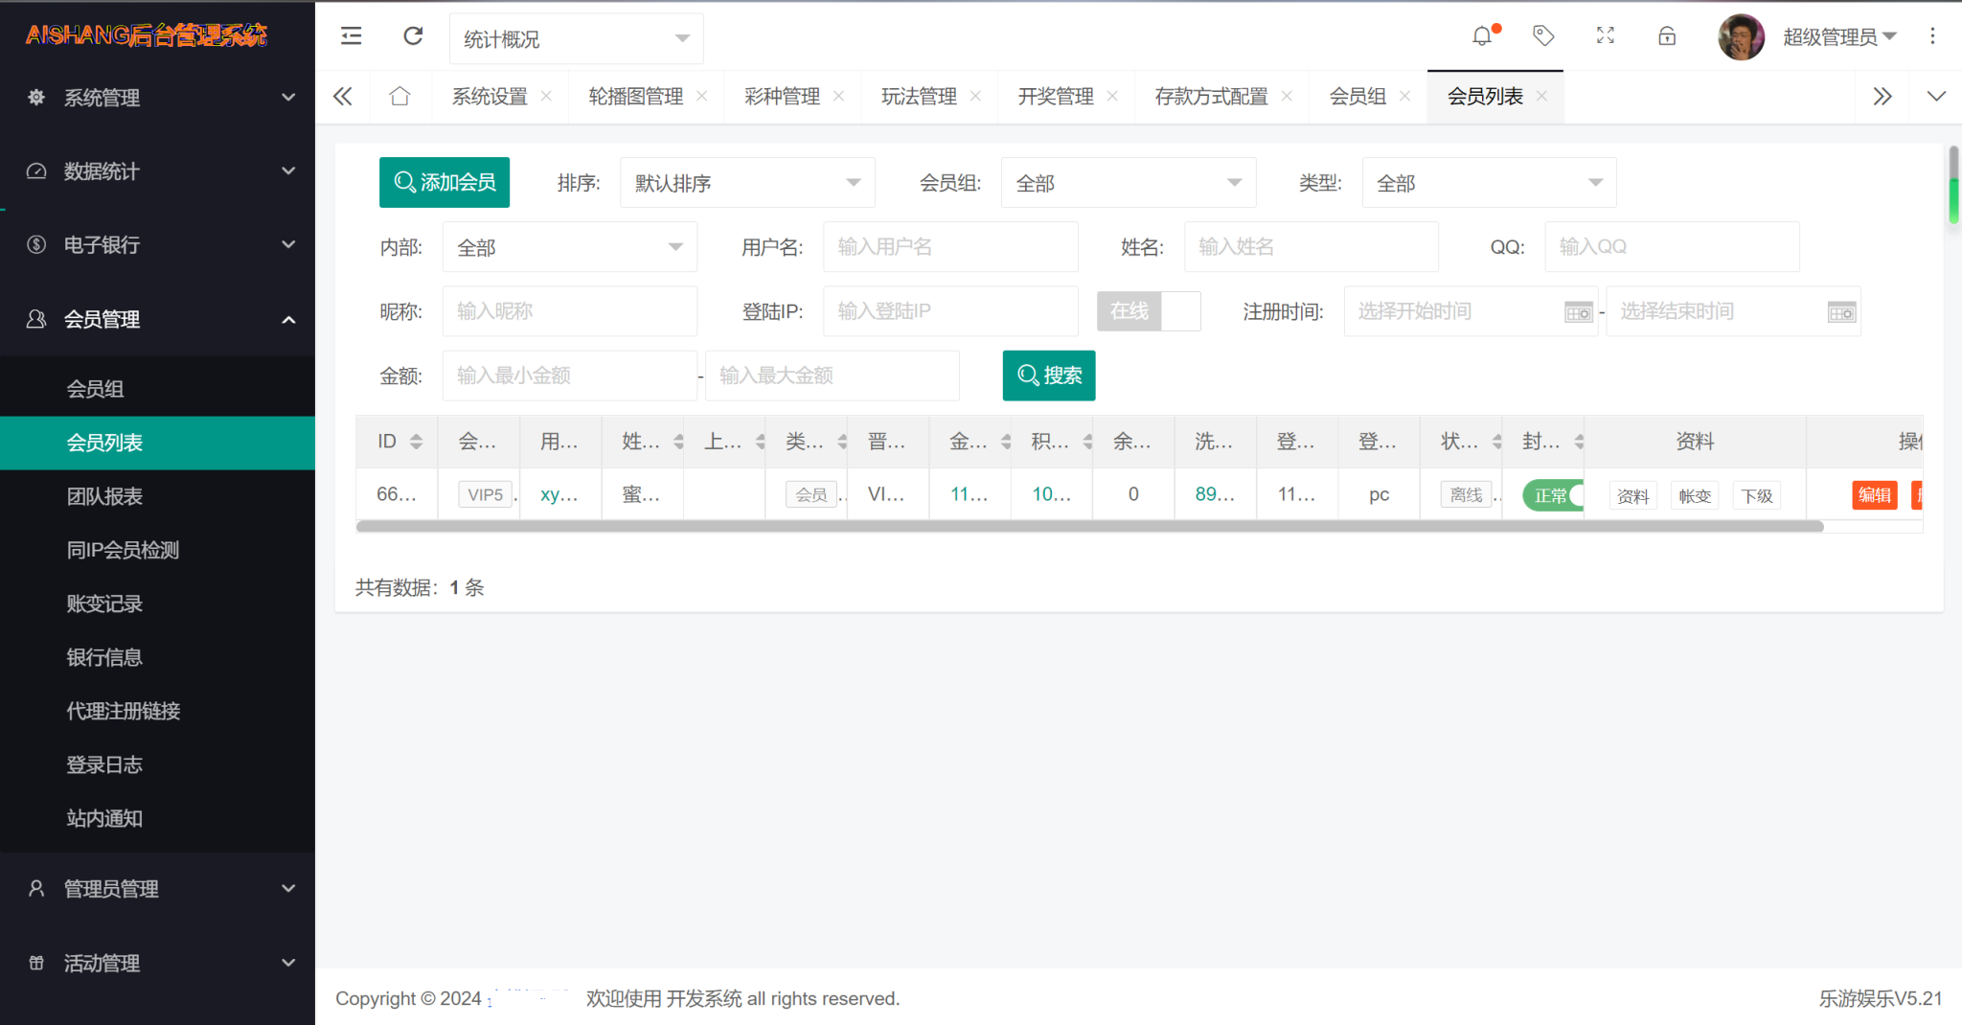Toggle the 在线 online filter switch
1962x1025 pixels.
click(1148, 311)
